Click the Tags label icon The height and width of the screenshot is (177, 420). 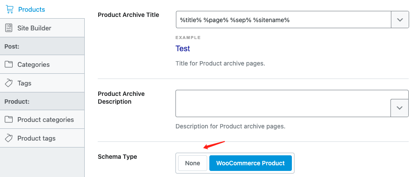click(9, 83)
